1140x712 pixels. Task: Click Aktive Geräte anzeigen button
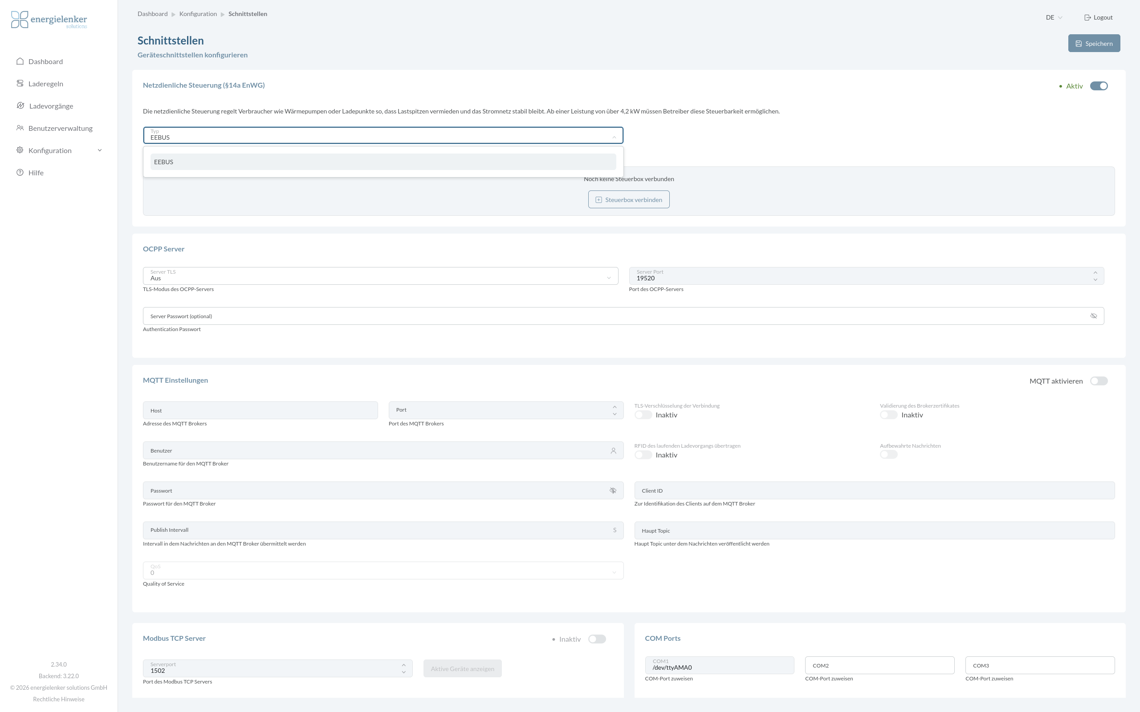pyautogui.click(x=463, y=669)
